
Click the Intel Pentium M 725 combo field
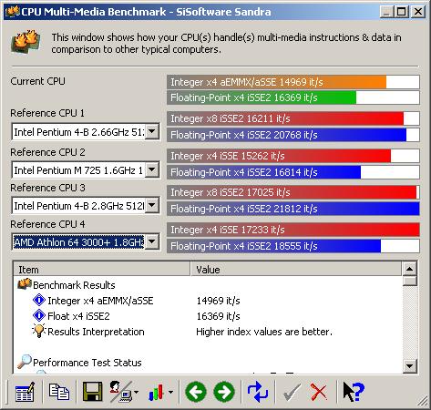(x=86, y=169)
